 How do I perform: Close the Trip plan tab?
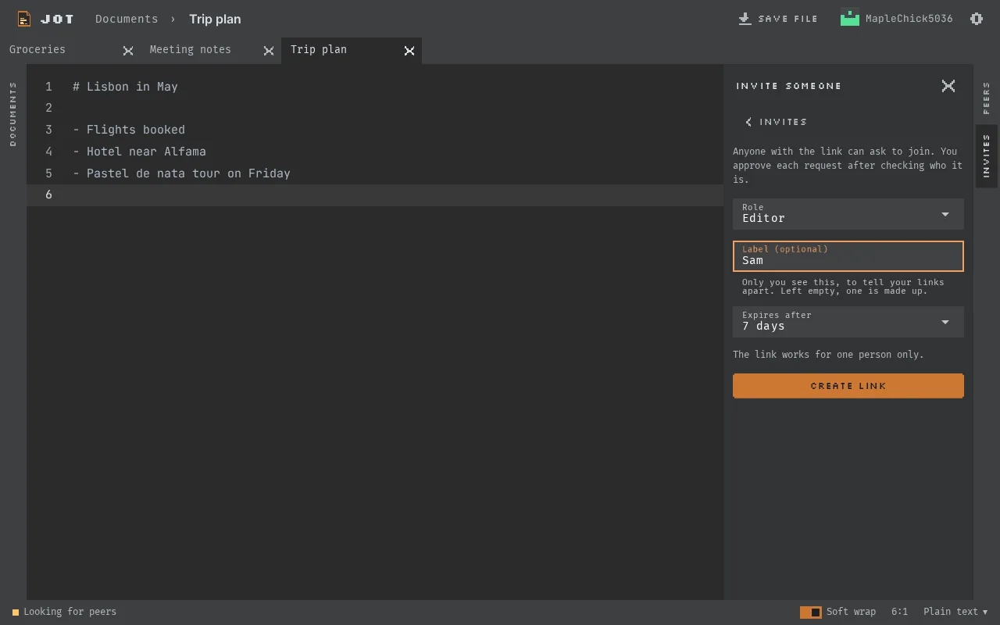coord(409,51)
